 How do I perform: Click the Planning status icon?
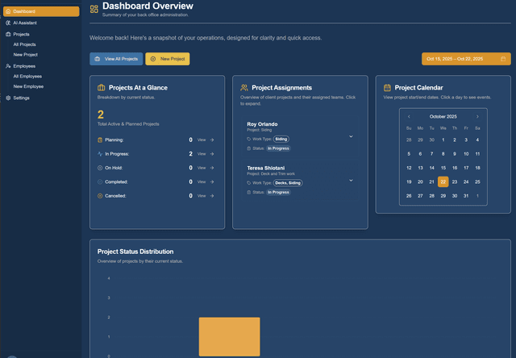[x=100, y=139]
